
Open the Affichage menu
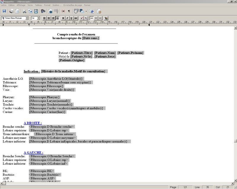coord(21,5)
